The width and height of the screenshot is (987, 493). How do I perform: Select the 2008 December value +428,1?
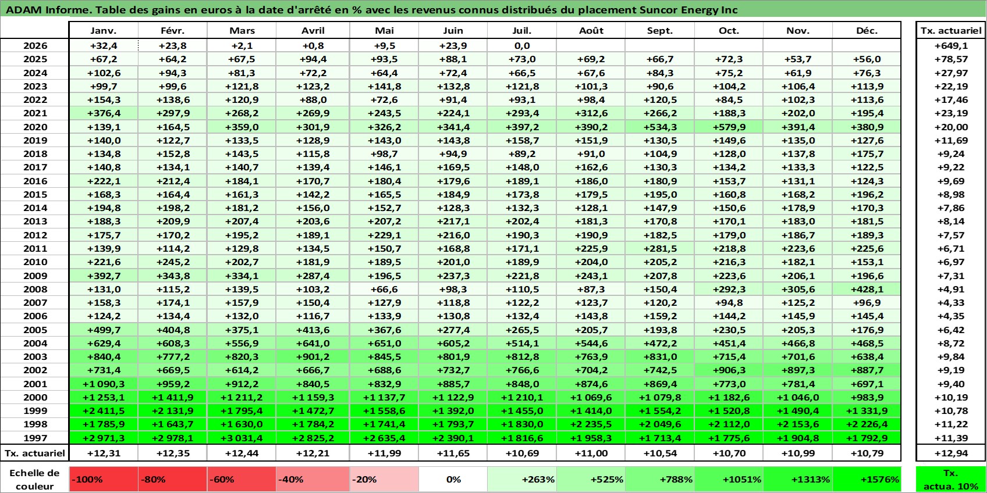pyautogui.click(x=867, y=290)
